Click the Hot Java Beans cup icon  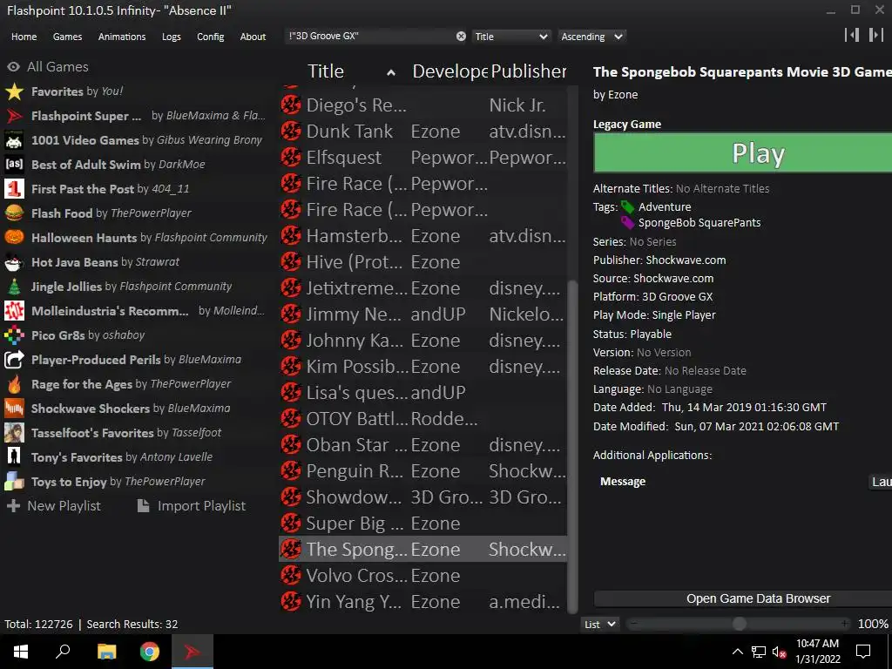[x=14, y=261]
